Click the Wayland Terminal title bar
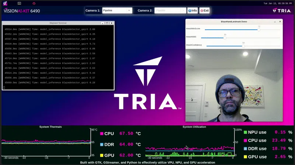 58,23
